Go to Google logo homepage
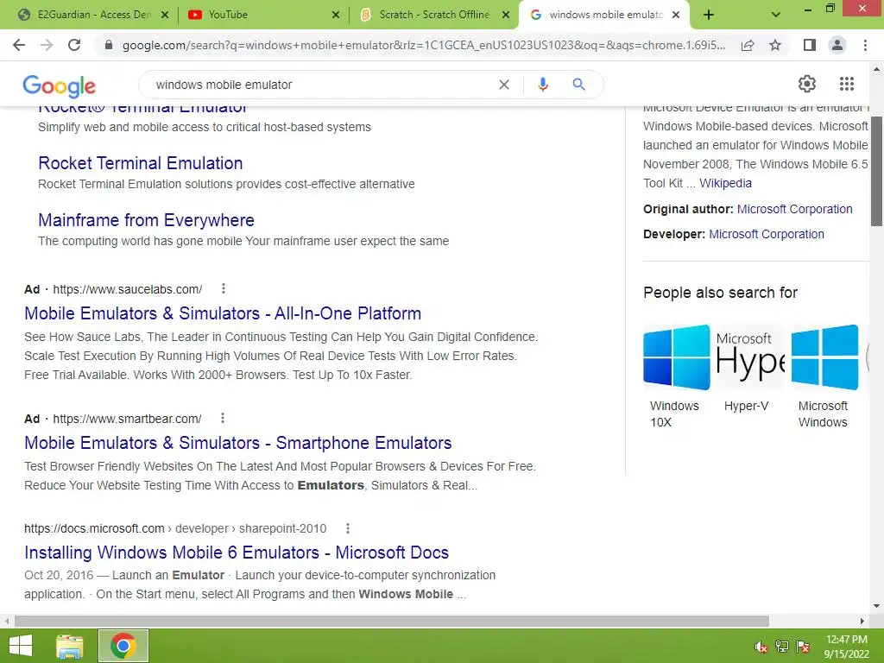Screen dimensions: 884x663 60,85
